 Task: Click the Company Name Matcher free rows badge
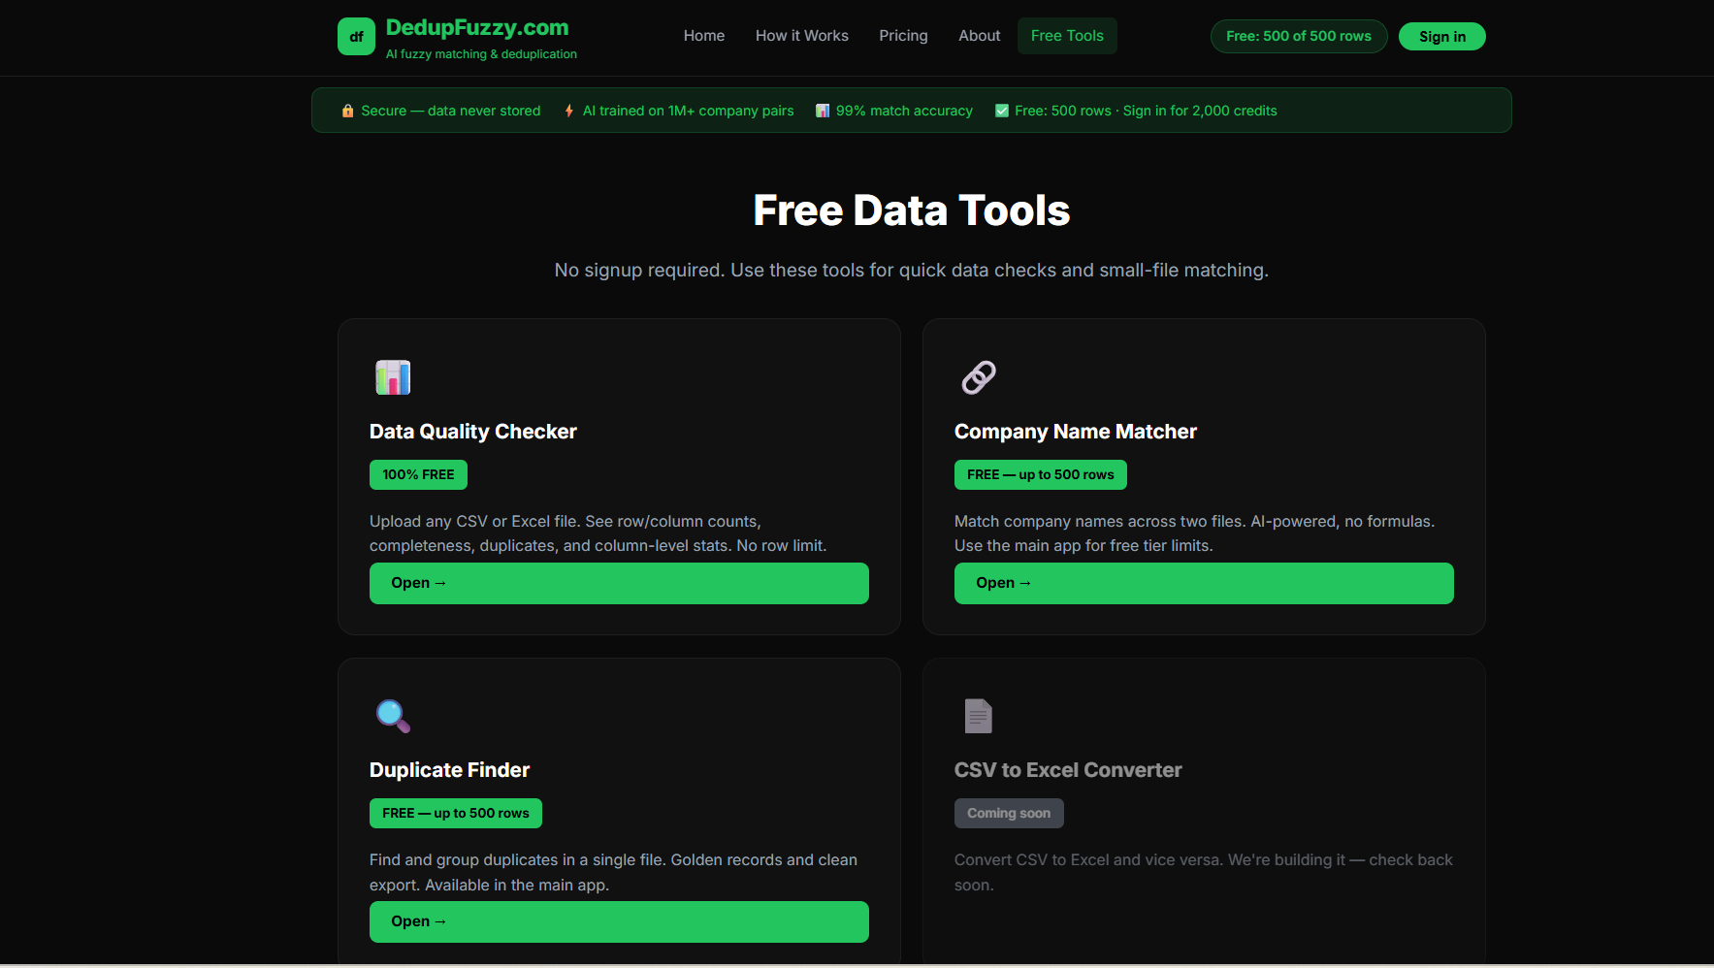pos(1041,474)
